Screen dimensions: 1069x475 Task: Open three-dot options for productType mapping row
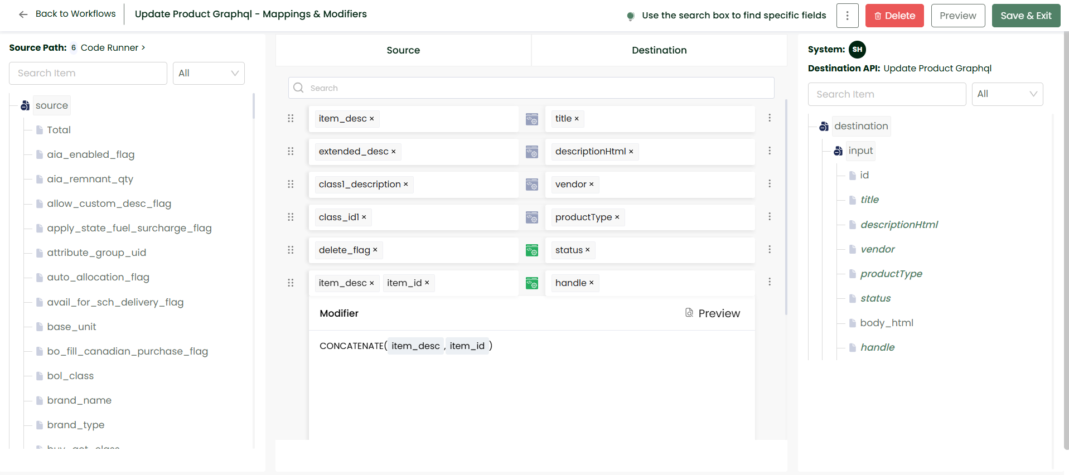pos(769,217)
